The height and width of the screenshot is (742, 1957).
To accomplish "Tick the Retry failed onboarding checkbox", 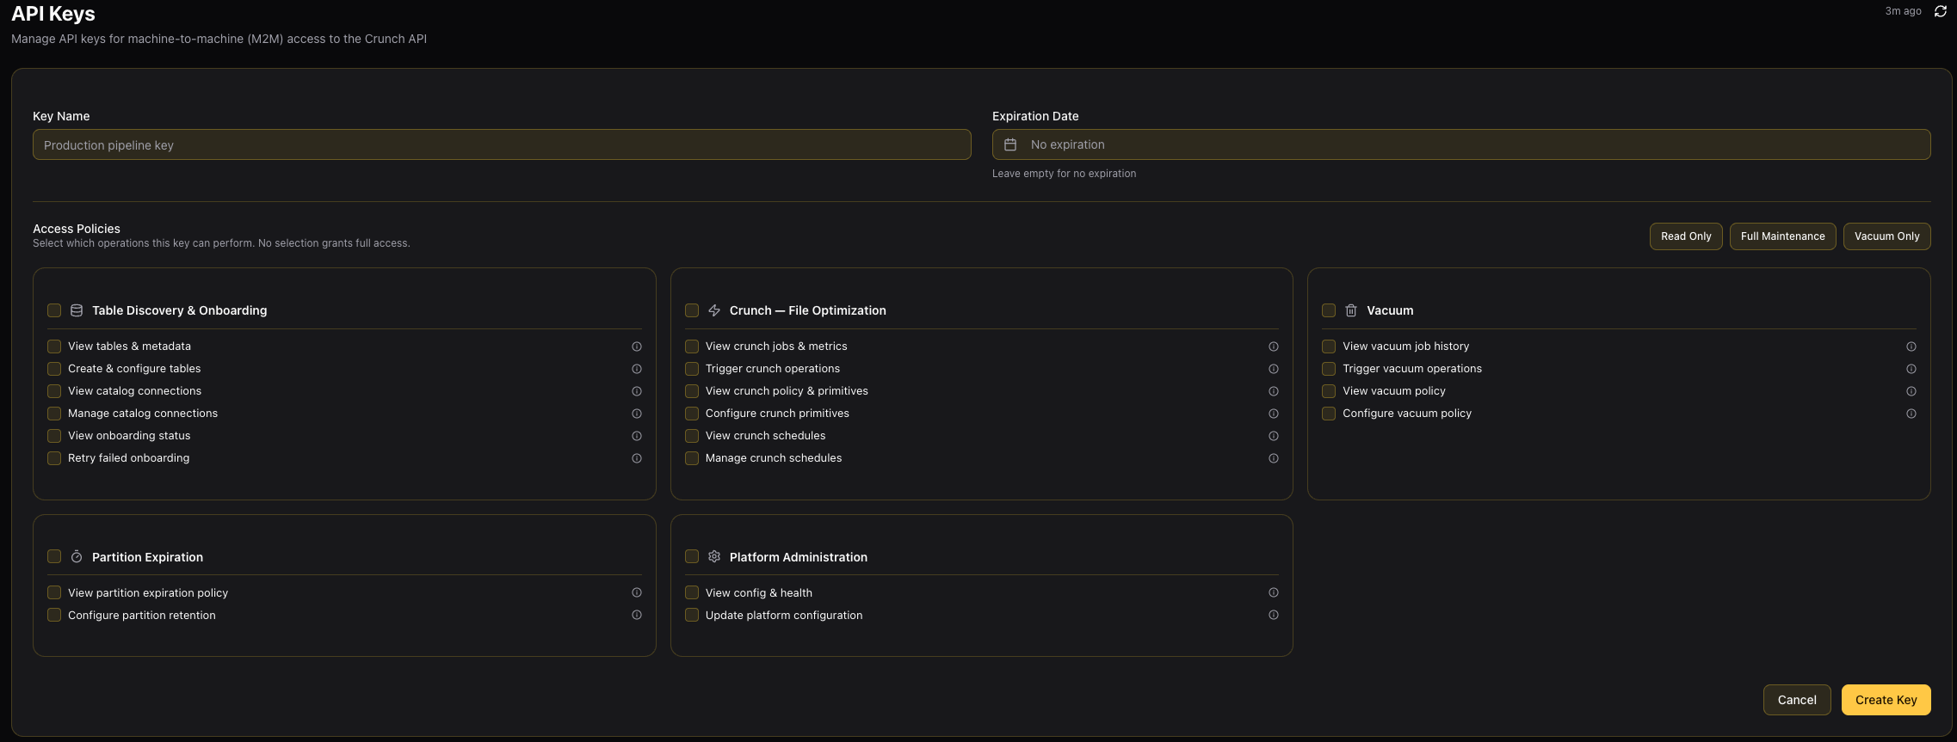I will pyautogui.click(x=54, y=458).
